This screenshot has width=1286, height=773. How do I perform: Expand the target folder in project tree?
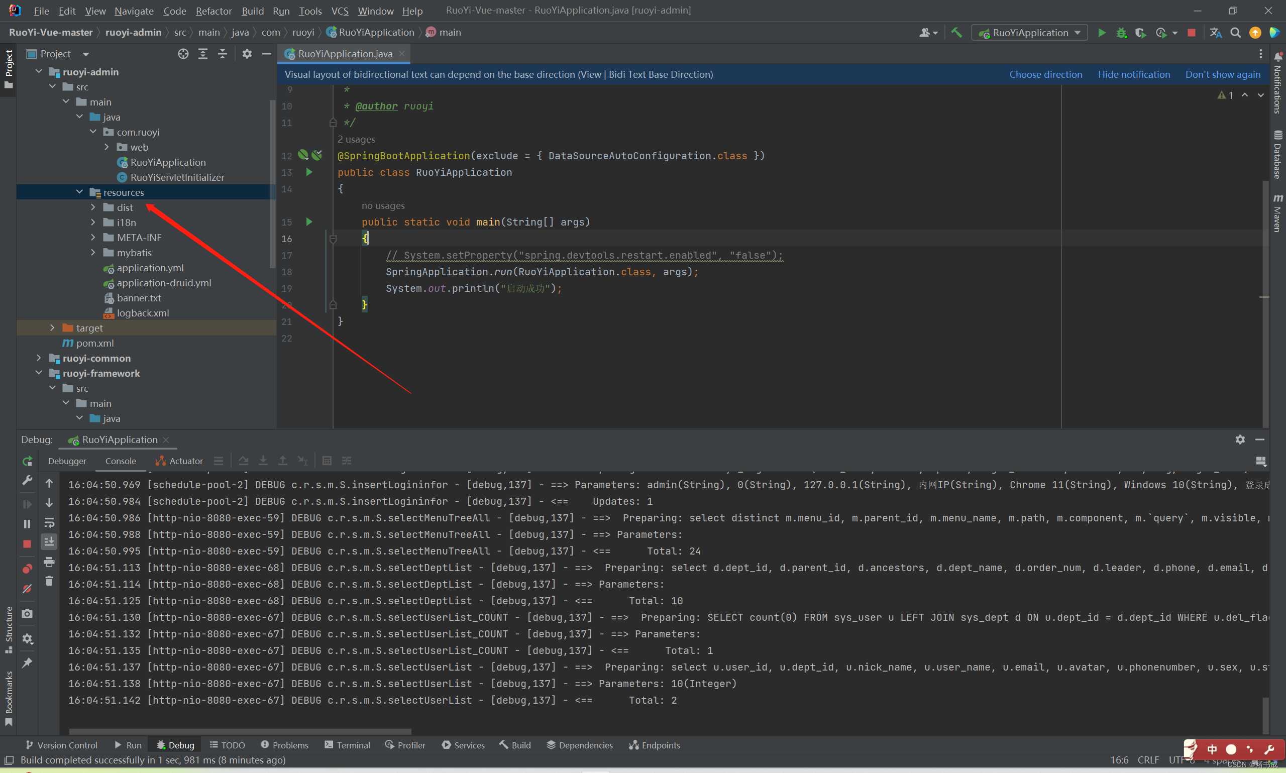[52, 327]
